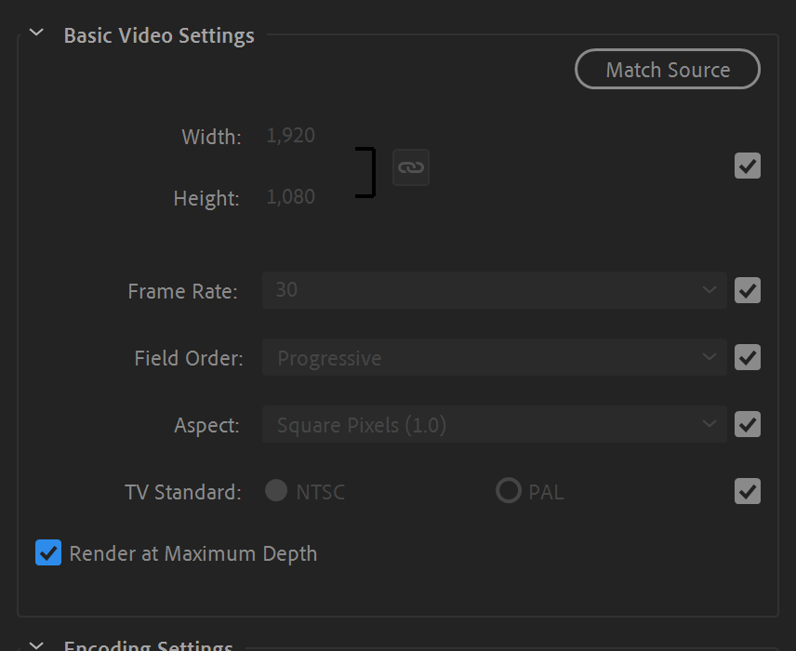Viewport: 796px width, 651px height.
Task: Toggle the Aspect match source checkbox
Action: click(x=748, y=425)
